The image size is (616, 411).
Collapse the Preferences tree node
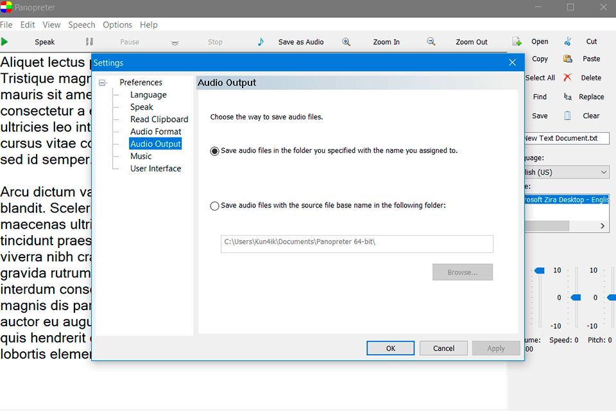coord(102,83)
